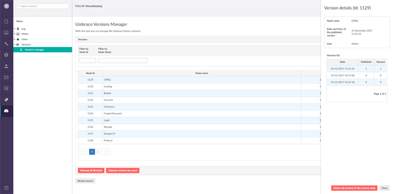Viewport: 393px width, 194px height.
Task: Select the Disegni (F) node row
Action: tap(199, 134)
